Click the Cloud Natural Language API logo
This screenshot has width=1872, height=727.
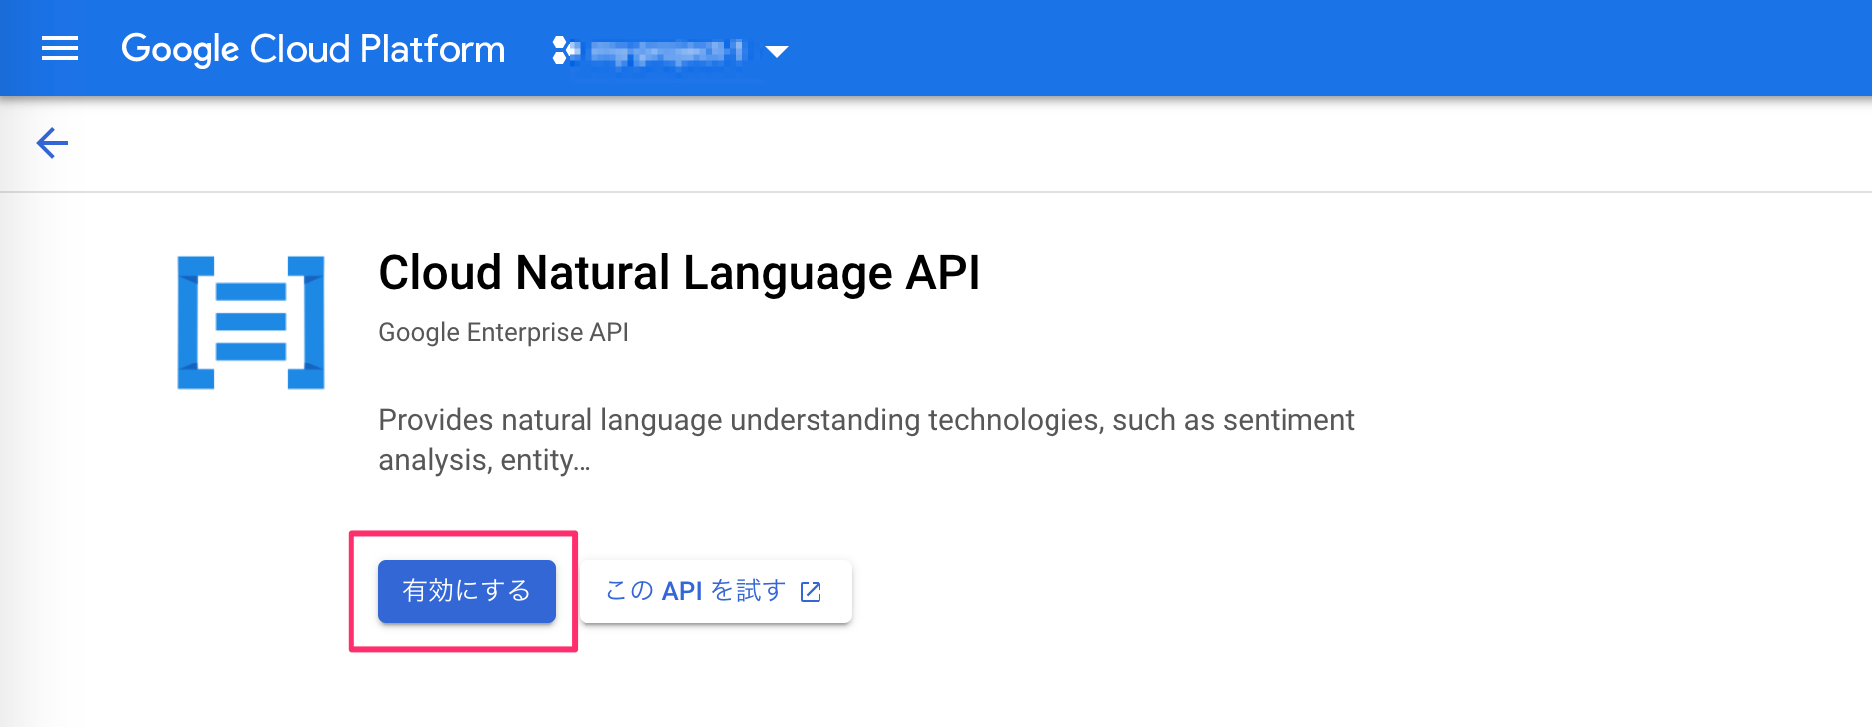(x=251, y=323)
